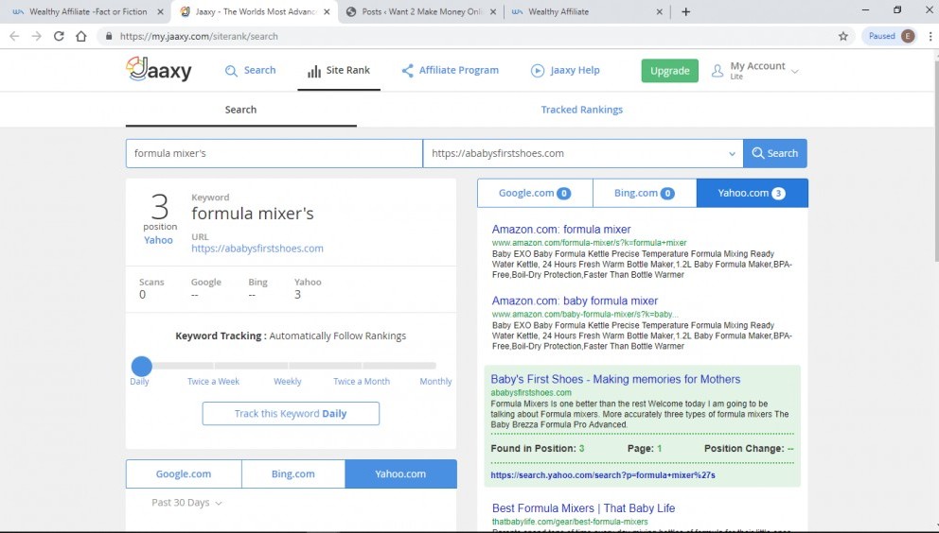Close the 'Wealthy Affiliate -Fact or Fiction' tab
Viewport: 939px width, 533px height.
click(x=160, y=11)
